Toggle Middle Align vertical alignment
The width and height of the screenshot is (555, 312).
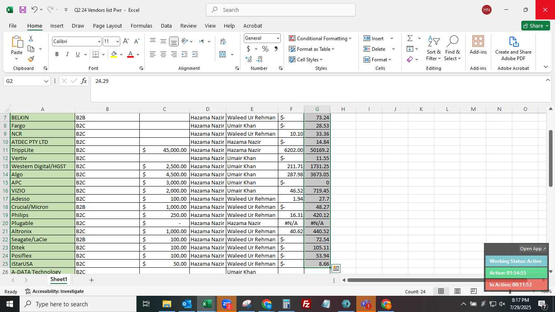[163, 41]
